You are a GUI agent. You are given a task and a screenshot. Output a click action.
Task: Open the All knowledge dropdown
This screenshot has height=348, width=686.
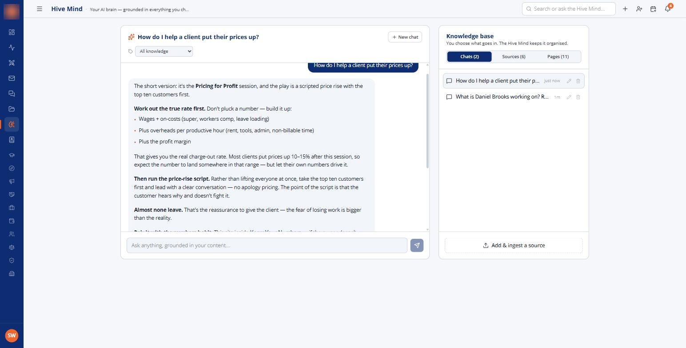164,51
